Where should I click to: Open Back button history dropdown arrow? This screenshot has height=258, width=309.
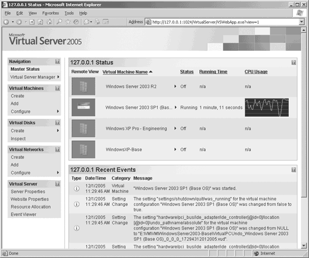[13, 22]
